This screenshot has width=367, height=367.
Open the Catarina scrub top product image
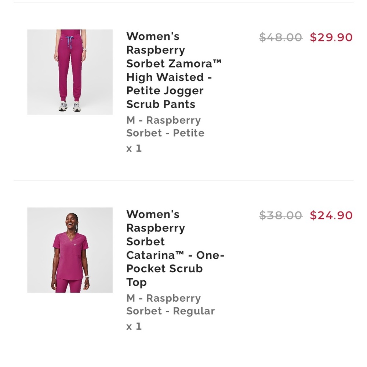pos(70,250)
